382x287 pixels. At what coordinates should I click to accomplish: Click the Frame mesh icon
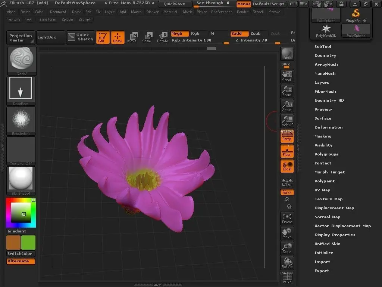287,218
